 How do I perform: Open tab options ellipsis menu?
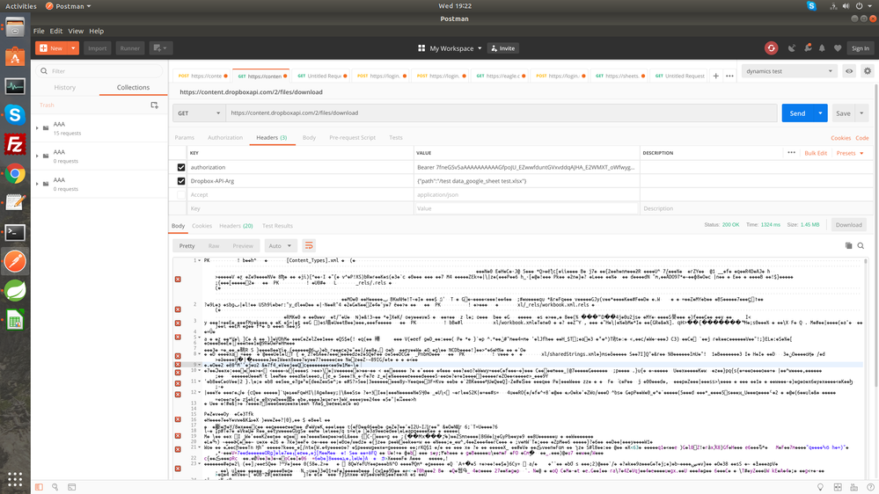pos(729,76)
